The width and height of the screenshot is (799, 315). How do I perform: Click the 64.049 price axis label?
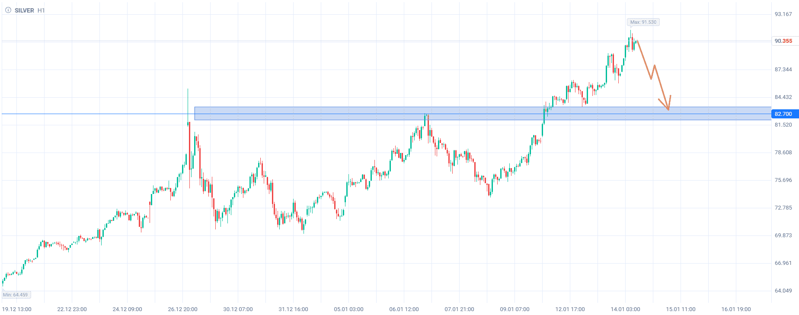783,291
